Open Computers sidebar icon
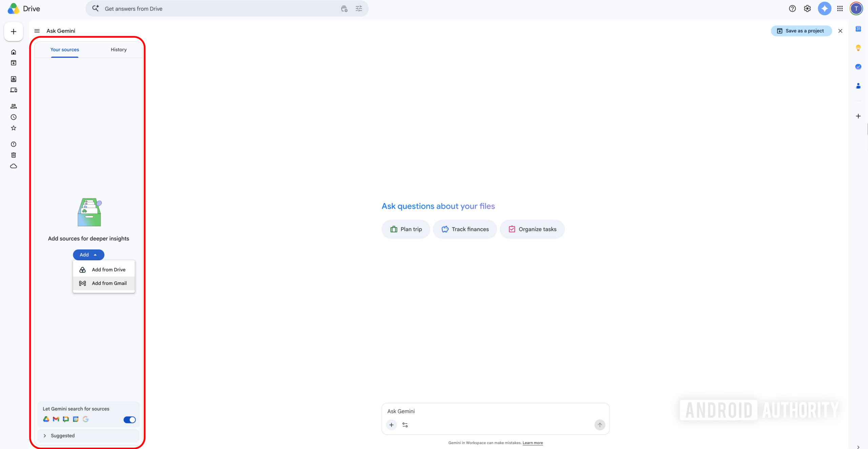Screen dimensions: 868x449 point(14,90)
